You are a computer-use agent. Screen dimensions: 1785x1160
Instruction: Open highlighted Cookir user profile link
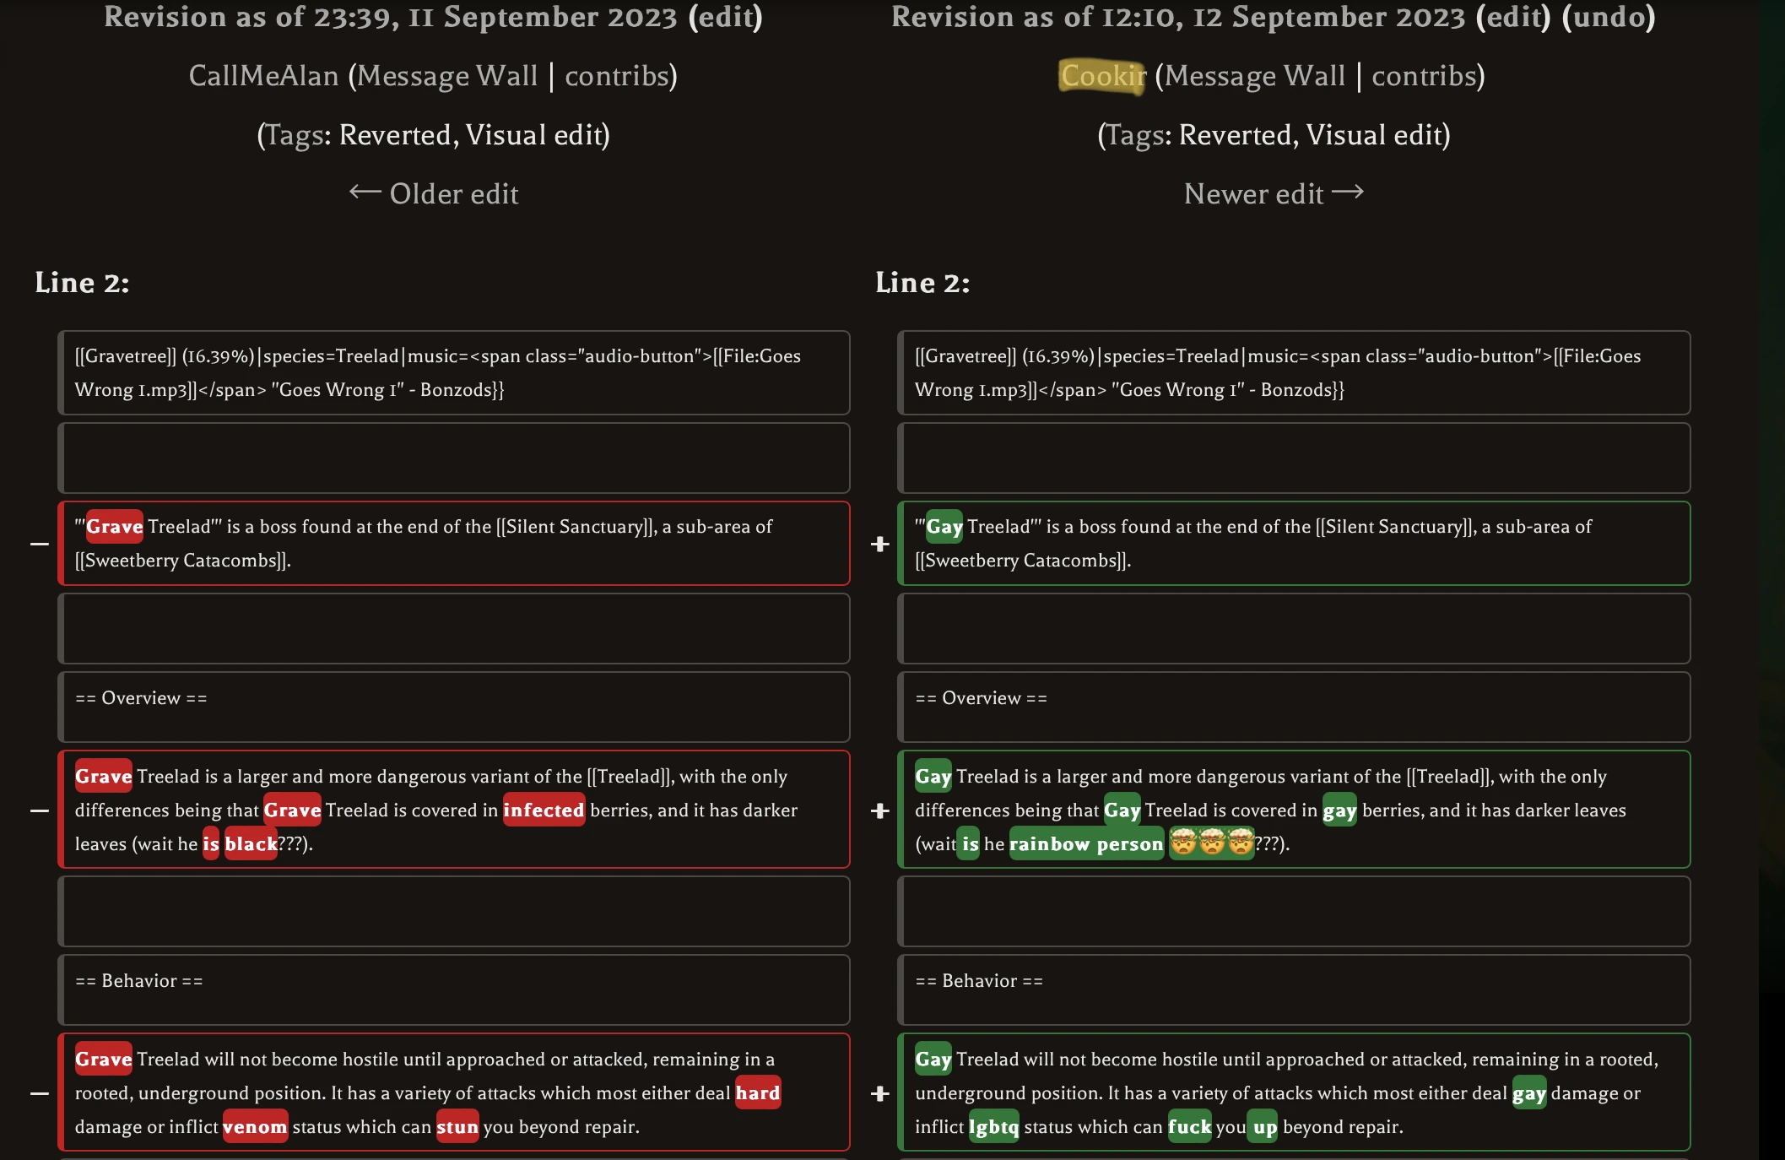[x=1102, y=76]
